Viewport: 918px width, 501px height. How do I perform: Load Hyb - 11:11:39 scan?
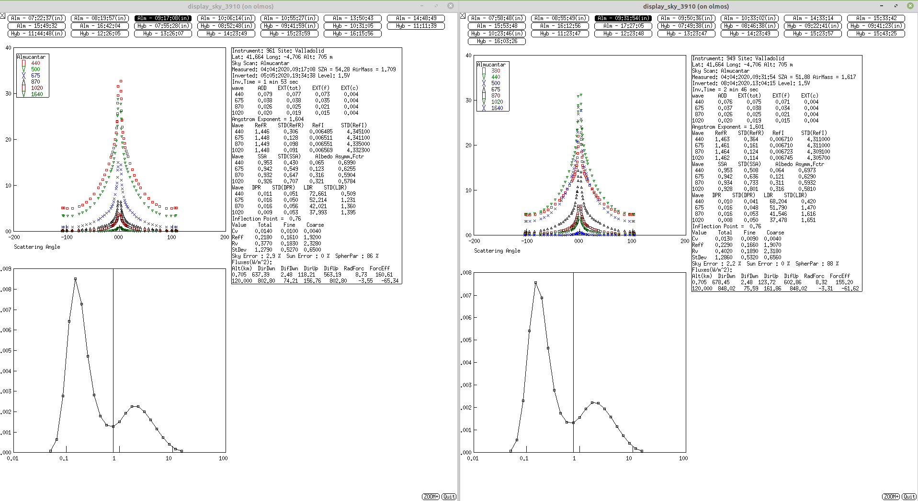tap(416, 26)
